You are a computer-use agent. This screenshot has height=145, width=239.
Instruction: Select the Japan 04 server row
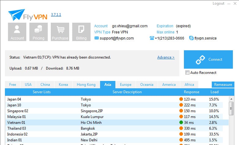117,99
